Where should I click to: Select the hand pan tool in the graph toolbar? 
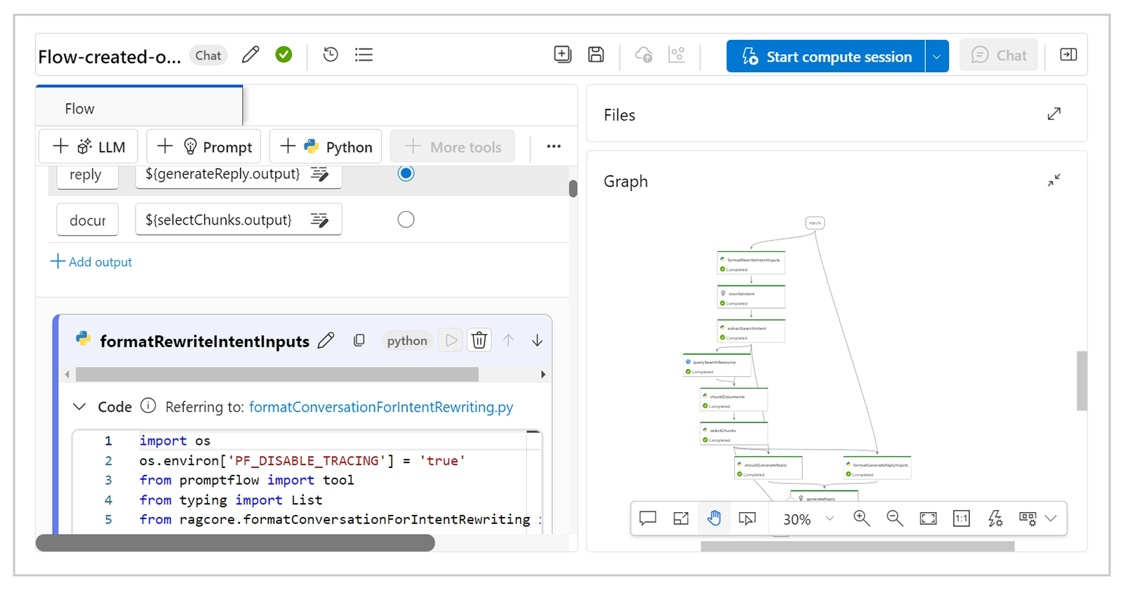(x=714, y=518)
